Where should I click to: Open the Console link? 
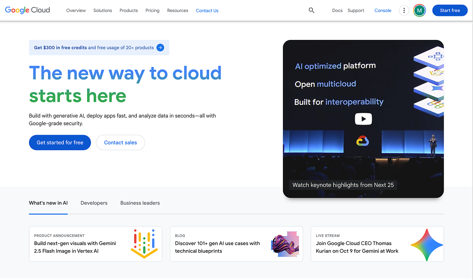(382, 10)
